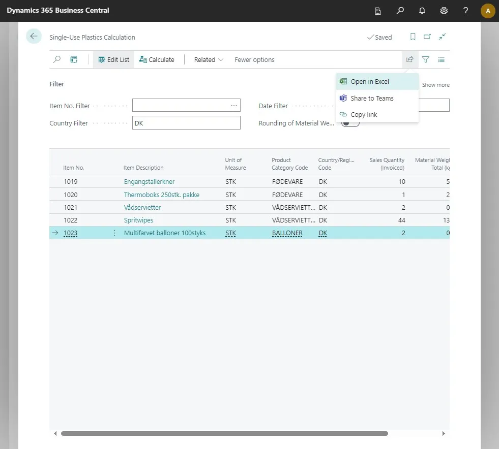Click BALLONER category cell
499x449 pixels.
point(287,233)
